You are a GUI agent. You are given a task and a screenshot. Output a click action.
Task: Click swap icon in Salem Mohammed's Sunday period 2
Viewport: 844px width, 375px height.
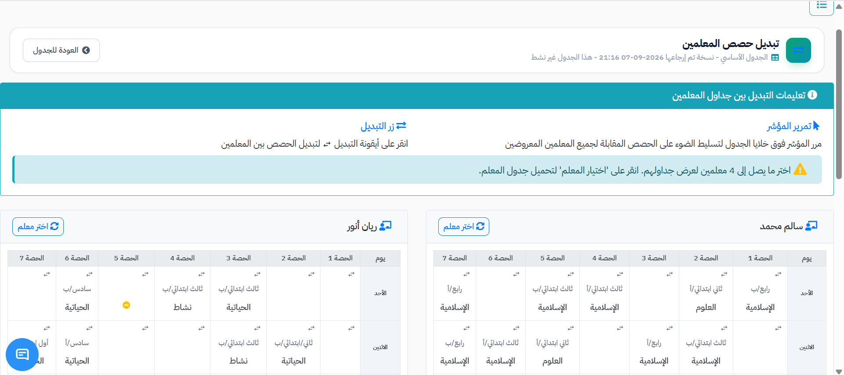point(724,274)
